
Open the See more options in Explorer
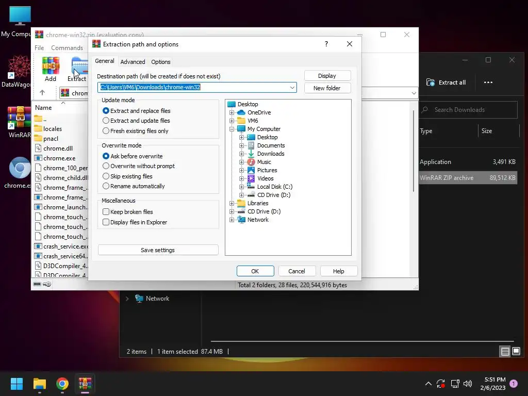[x=488, y=82]
